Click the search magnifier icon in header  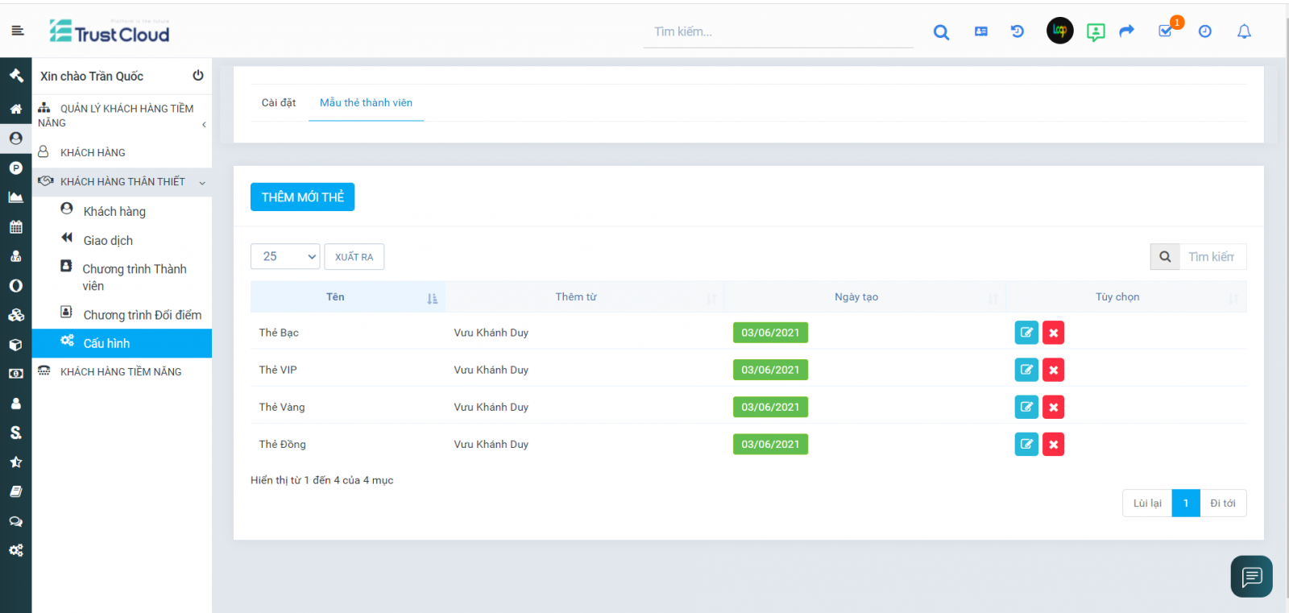941,32
